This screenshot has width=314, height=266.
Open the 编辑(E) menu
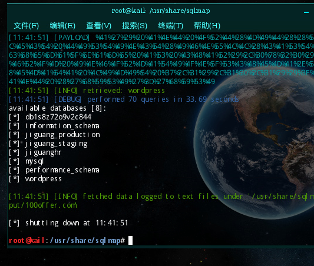[x=62, y=26]
